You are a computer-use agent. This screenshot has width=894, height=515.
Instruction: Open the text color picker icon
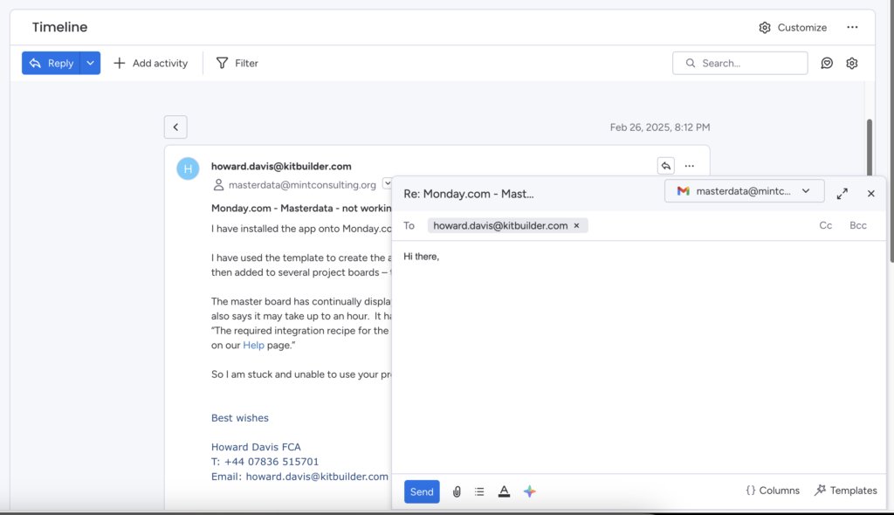point(504,491)
